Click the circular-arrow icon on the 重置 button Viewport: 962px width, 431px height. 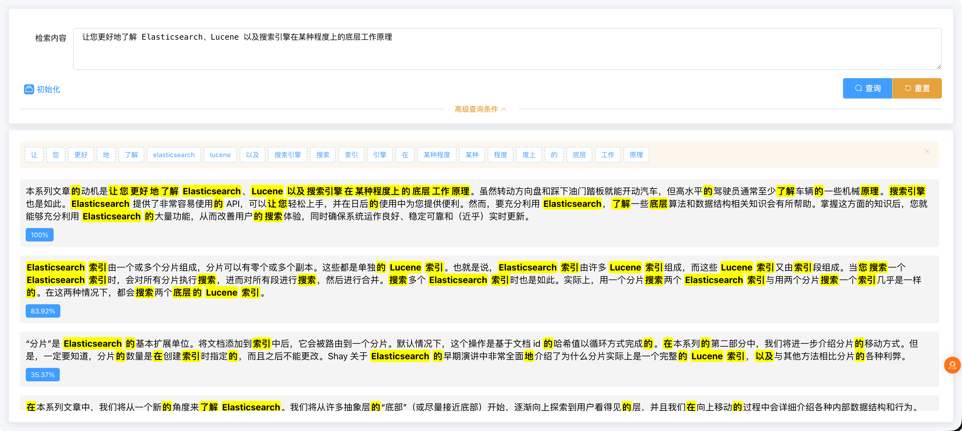(908, 88)
